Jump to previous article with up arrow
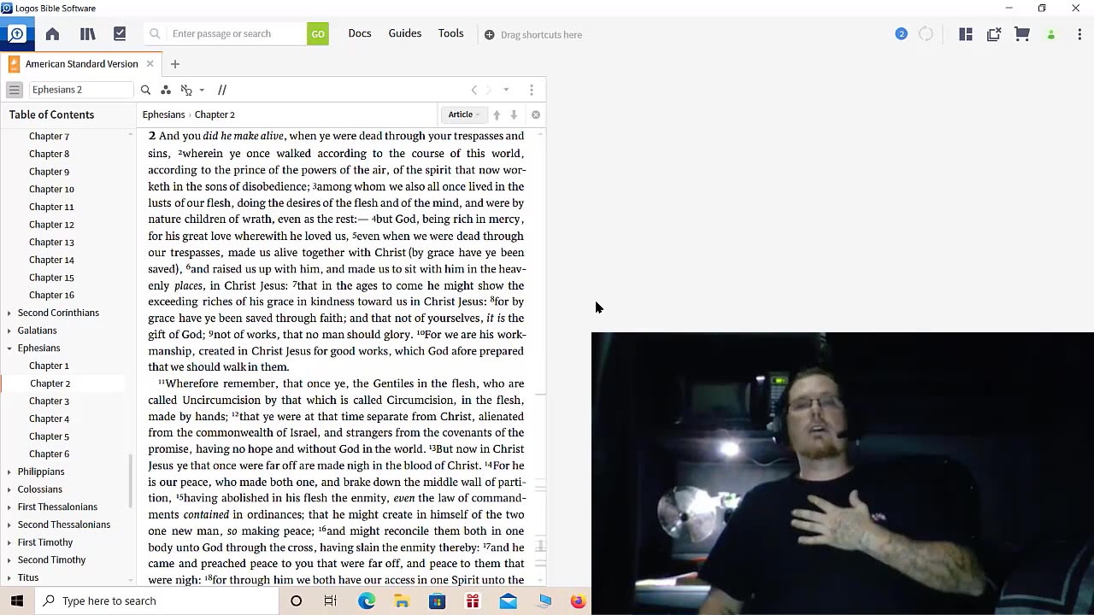Image resolution: width=1094 pixels, height=615 pixels. point(497,114)
